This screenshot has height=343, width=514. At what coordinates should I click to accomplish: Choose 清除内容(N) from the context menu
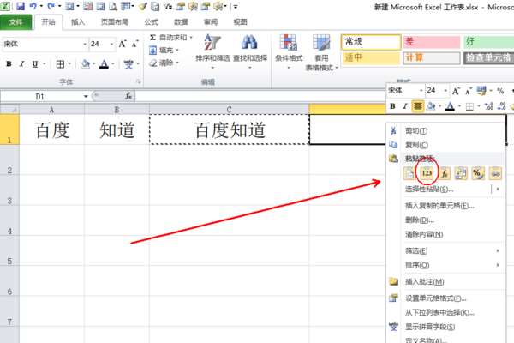(445, 234)
